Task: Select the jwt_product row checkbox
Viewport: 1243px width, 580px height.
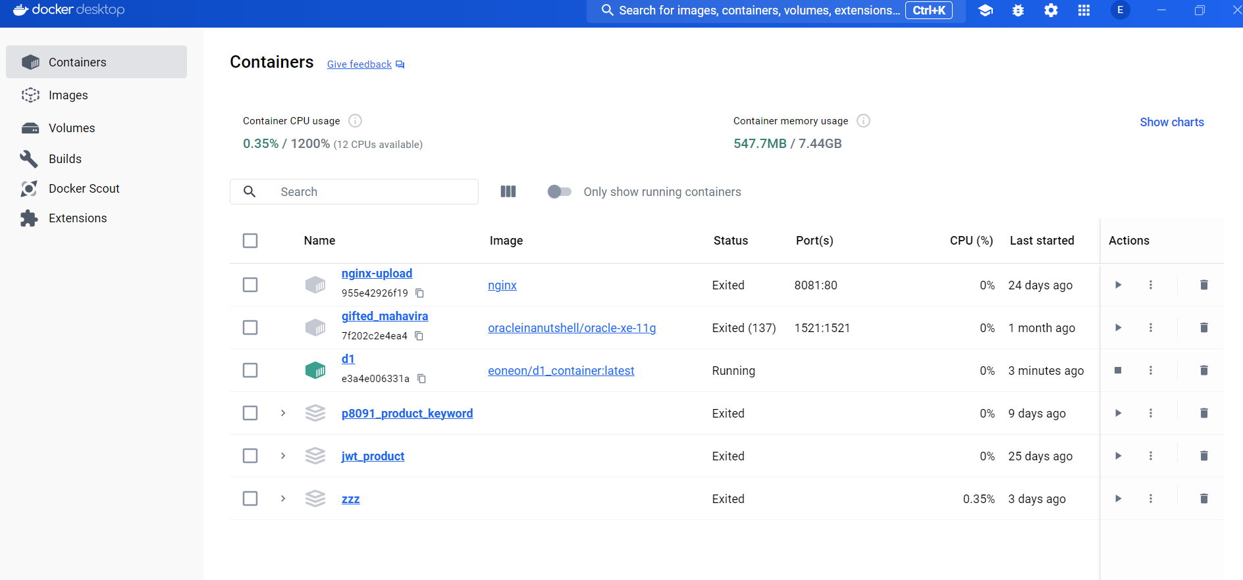Action: pyautogui.click(x=250, y=456)
